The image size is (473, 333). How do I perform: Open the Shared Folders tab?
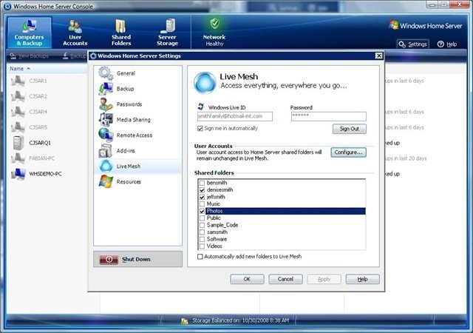coord(121,33)
